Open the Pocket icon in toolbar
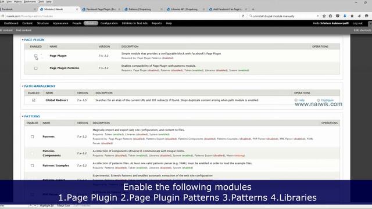372x209 pixels. [x=338, y=16]
